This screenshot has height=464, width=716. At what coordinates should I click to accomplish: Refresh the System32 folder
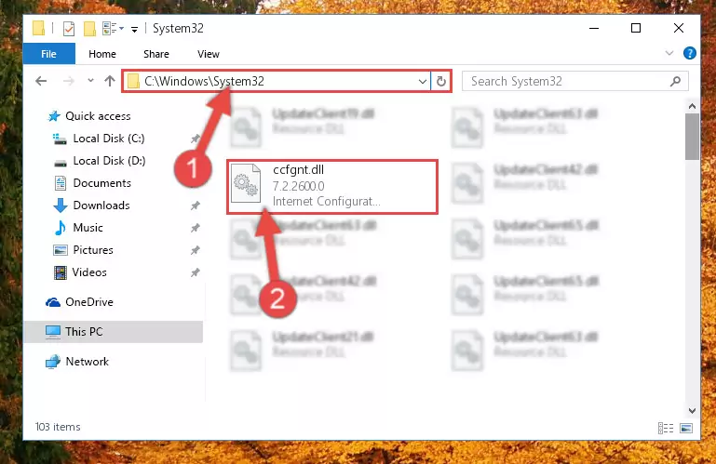[x=441, y=82]
